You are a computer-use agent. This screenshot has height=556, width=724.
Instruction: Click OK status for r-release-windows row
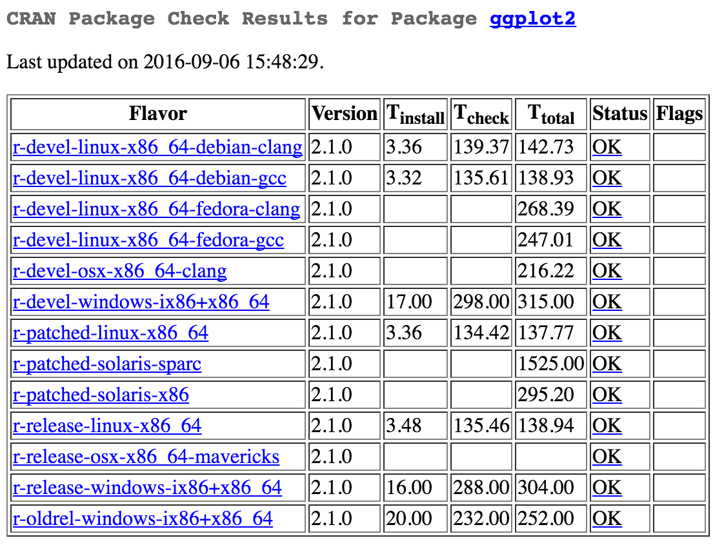pyautogui.click(x=607, y=487)
